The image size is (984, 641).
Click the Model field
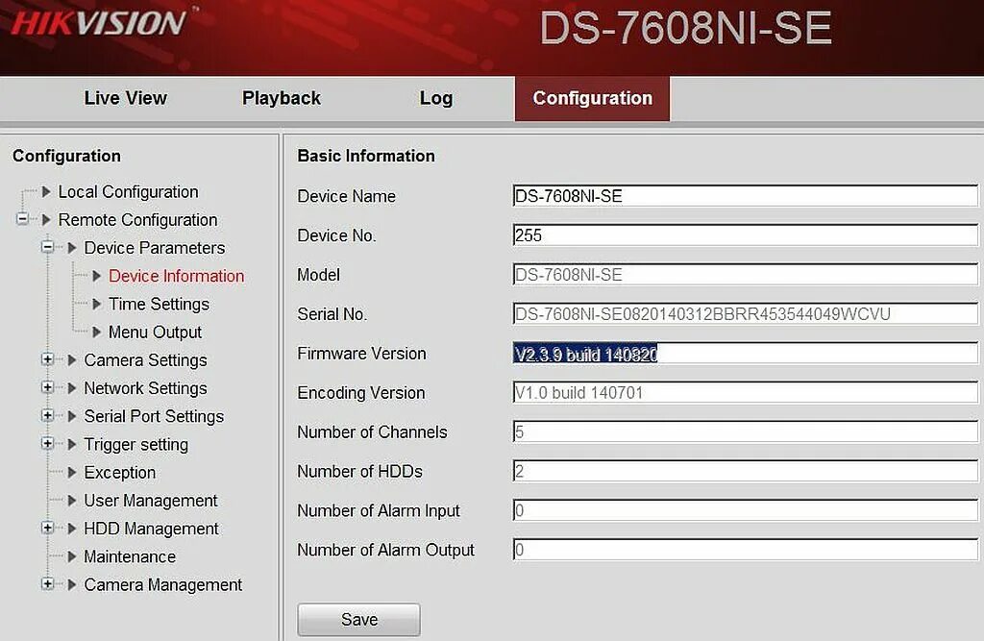[745, 274]
